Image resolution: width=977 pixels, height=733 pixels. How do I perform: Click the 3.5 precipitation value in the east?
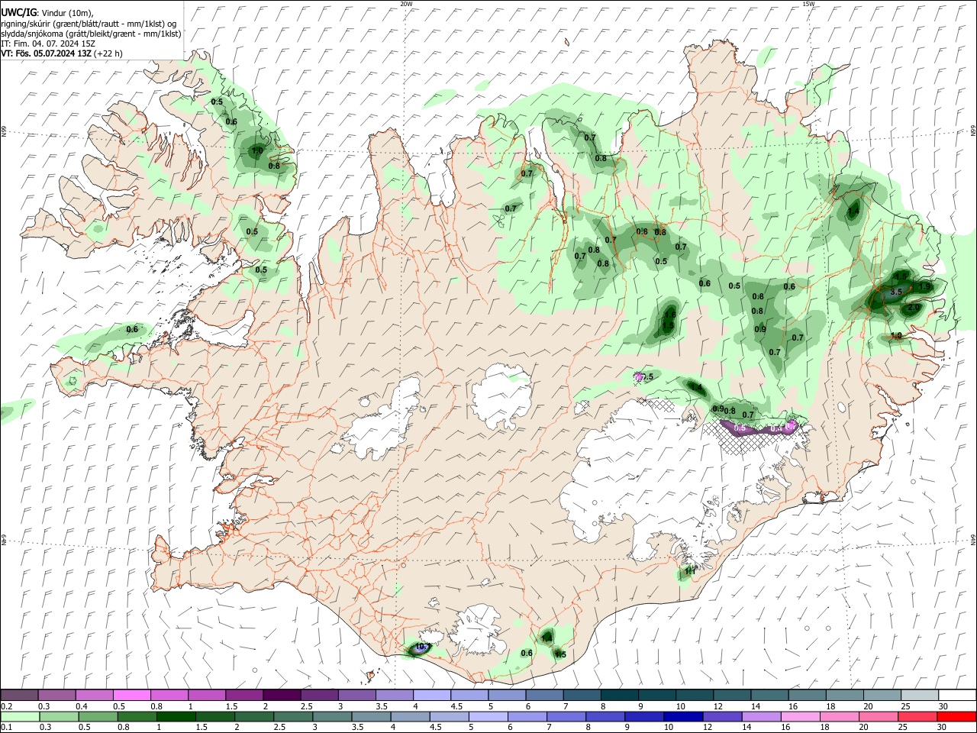[x=897, y=292]
